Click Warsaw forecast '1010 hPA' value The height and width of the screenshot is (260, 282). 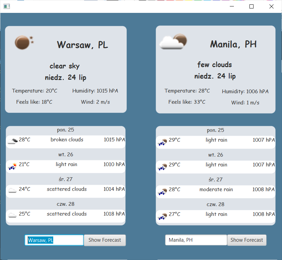pyautogui.click(x=114, y=164)
